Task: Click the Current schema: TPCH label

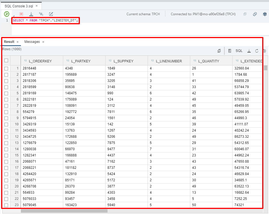Action: pyautogui.click(x=143, y=14)
